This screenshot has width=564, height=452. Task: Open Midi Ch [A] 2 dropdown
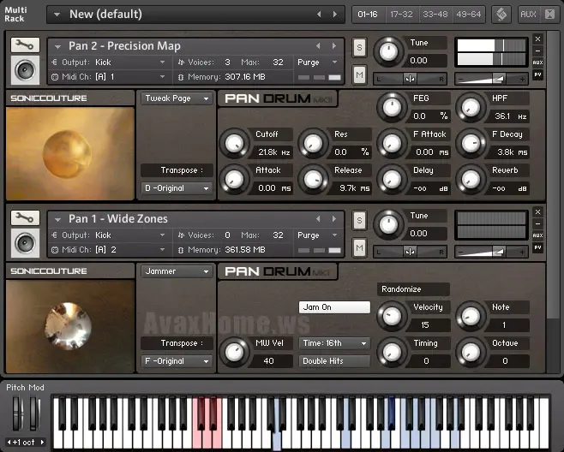[x=111, y=250]
